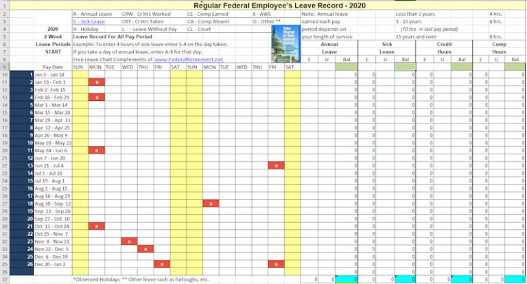Select the holiday cell in May 24 - Jun 6 row
The image size is (527, 284).
click(x=95, y=150)
